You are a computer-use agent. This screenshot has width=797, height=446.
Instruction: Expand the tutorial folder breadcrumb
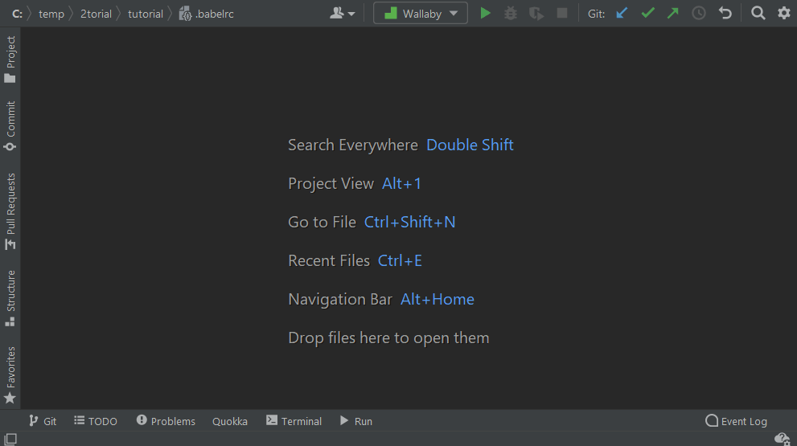click(146, 14)
